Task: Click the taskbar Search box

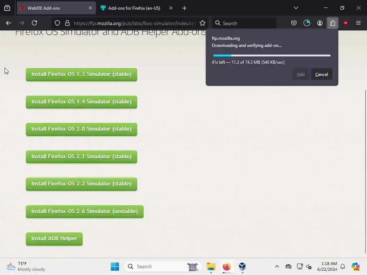Action: click(163, 266)
